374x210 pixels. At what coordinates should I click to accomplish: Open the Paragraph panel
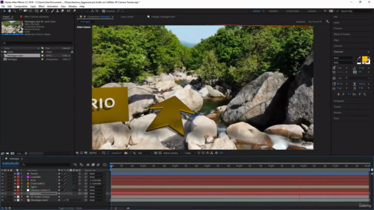(x=339, y=101)
